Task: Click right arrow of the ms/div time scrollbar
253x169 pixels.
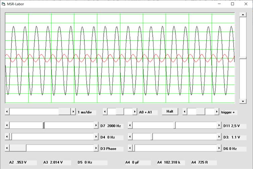Action: click(73, 112)
